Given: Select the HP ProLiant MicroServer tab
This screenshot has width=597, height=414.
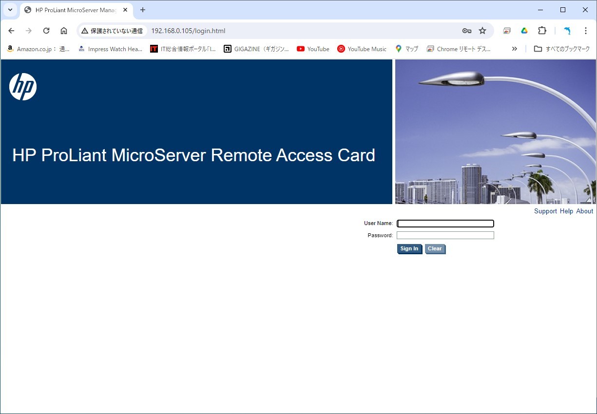Looking at the screenshot, I should click(x=77, y=10).
